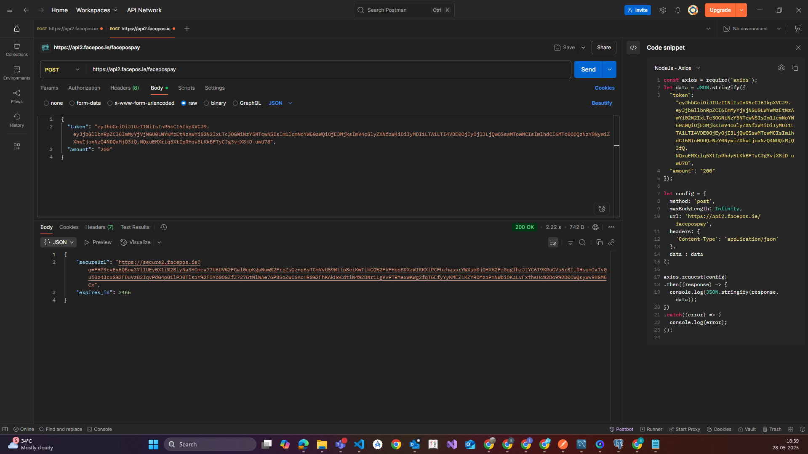Click the Postbot icon in body editor

tap(602, 209)
